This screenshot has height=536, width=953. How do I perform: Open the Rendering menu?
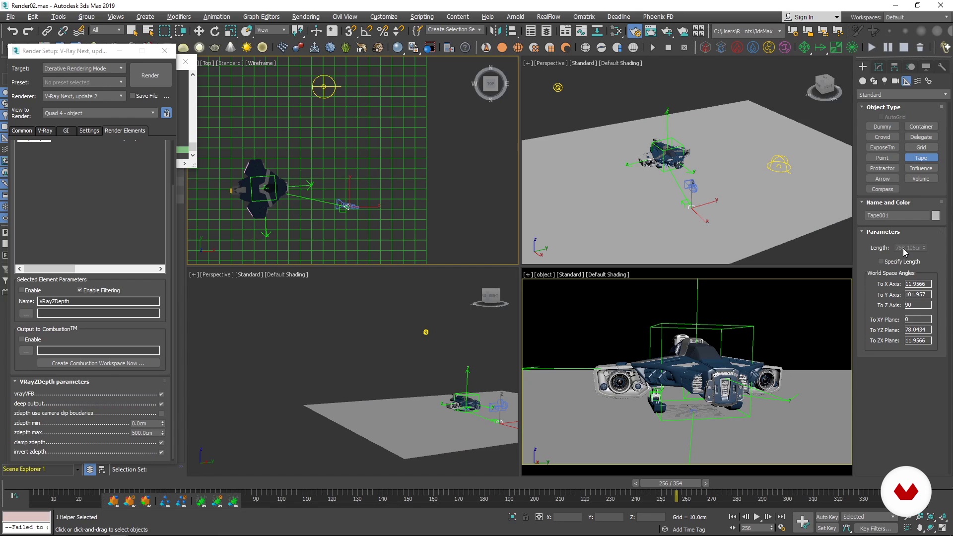click(x=305, y=17)
